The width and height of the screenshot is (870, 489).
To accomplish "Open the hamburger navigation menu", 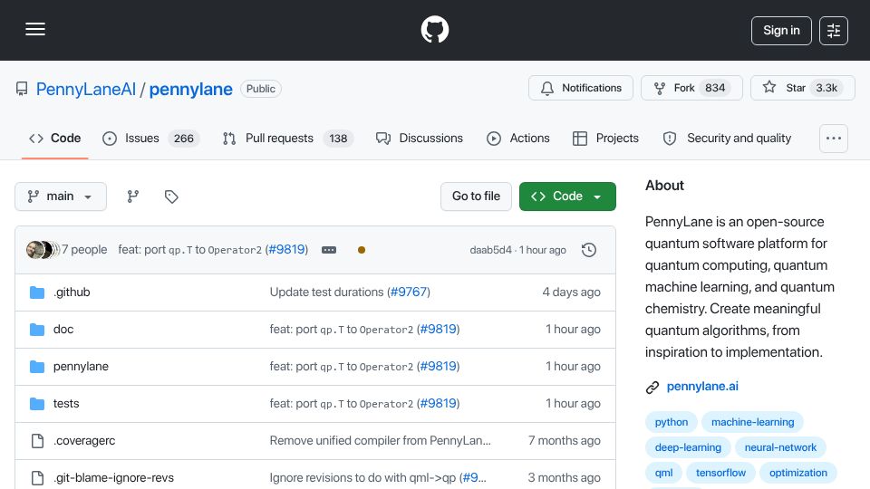I will pyautogui.click(x=35, y=29).
